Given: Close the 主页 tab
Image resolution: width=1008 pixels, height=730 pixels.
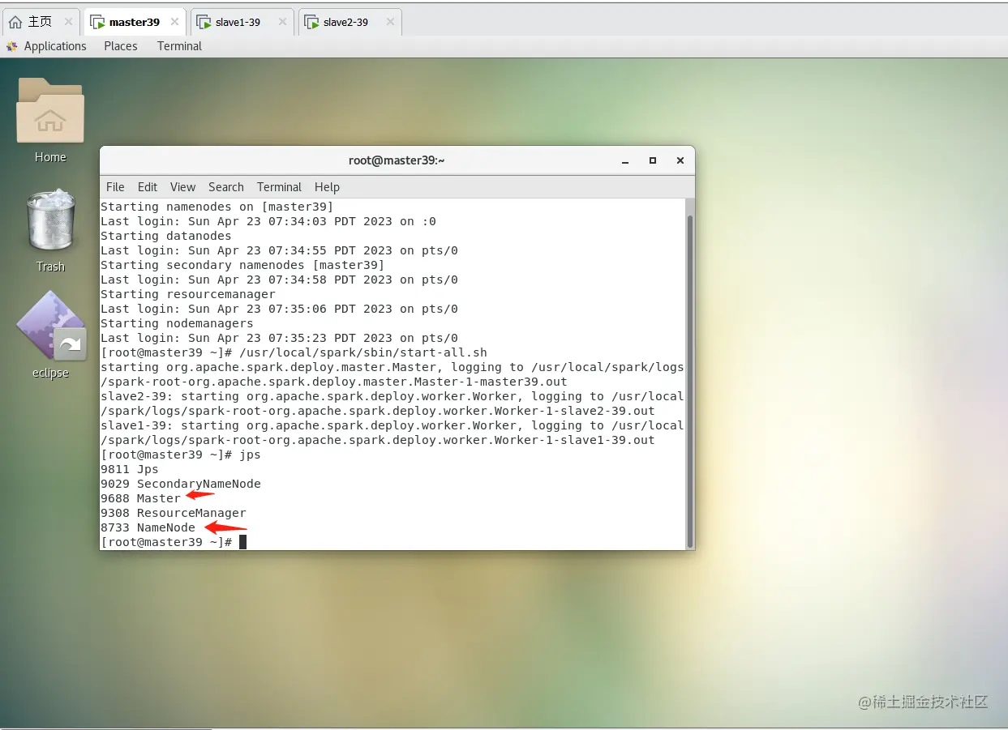Looking at the screenshot, I should pyautogui.click(x=68, y=22).
